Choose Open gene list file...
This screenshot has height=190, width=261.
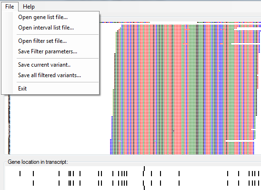[x=50, y=17]
